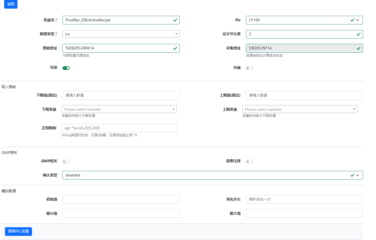Open the 下限变量 variable selector

[119, 109]
